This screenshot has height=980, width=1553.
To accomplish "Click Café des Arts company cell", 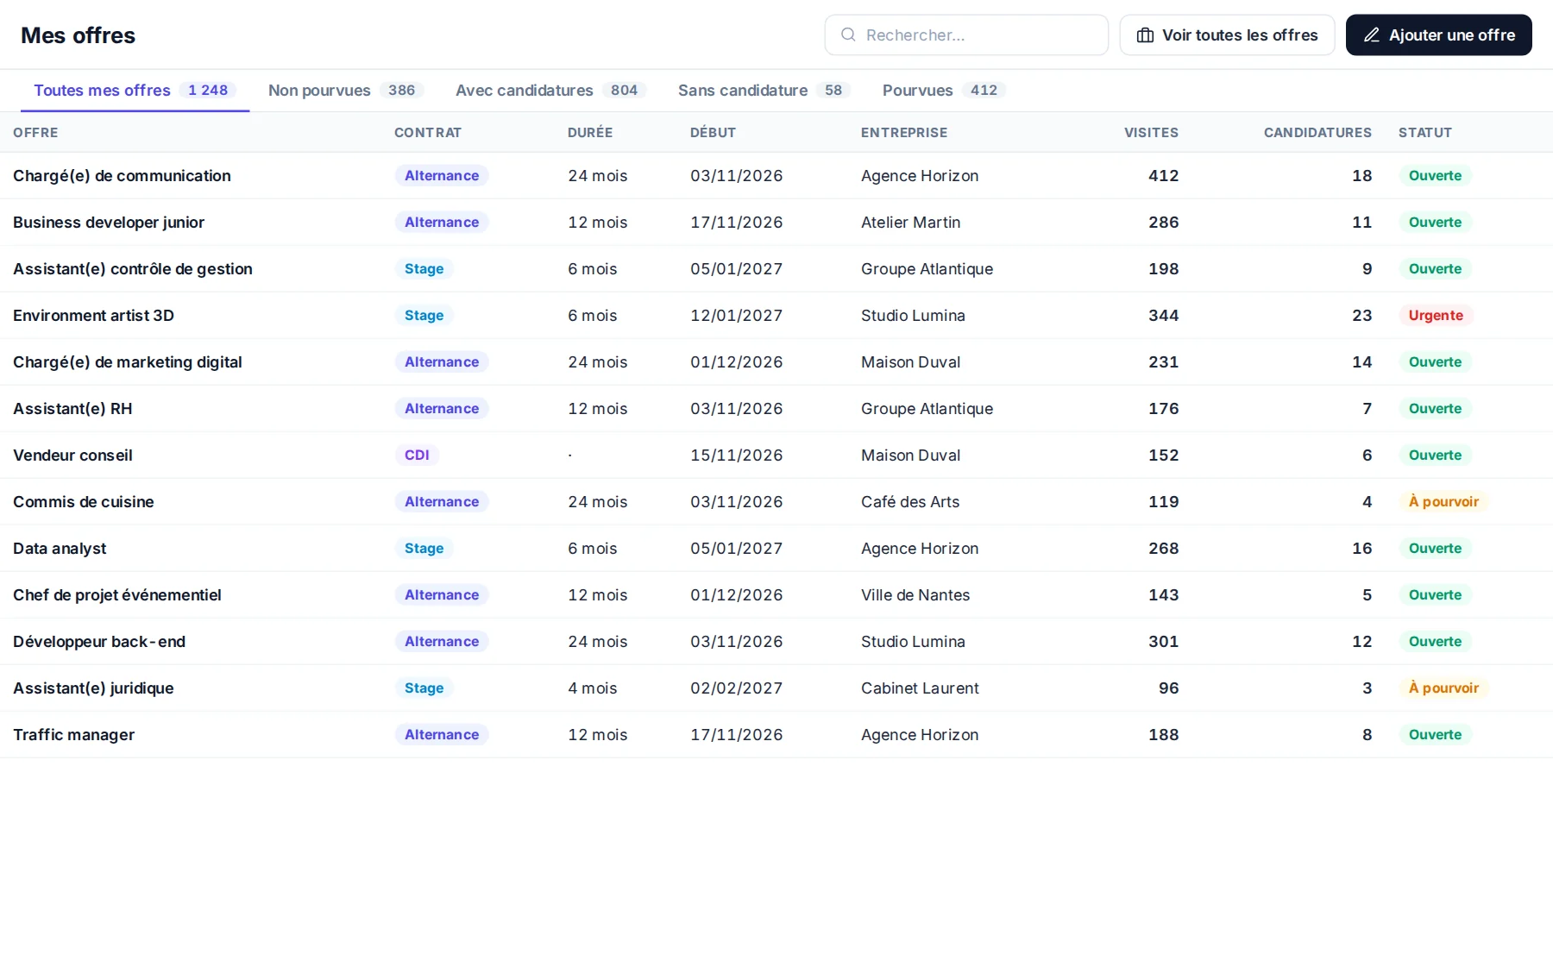I will [x=910, y=502].
